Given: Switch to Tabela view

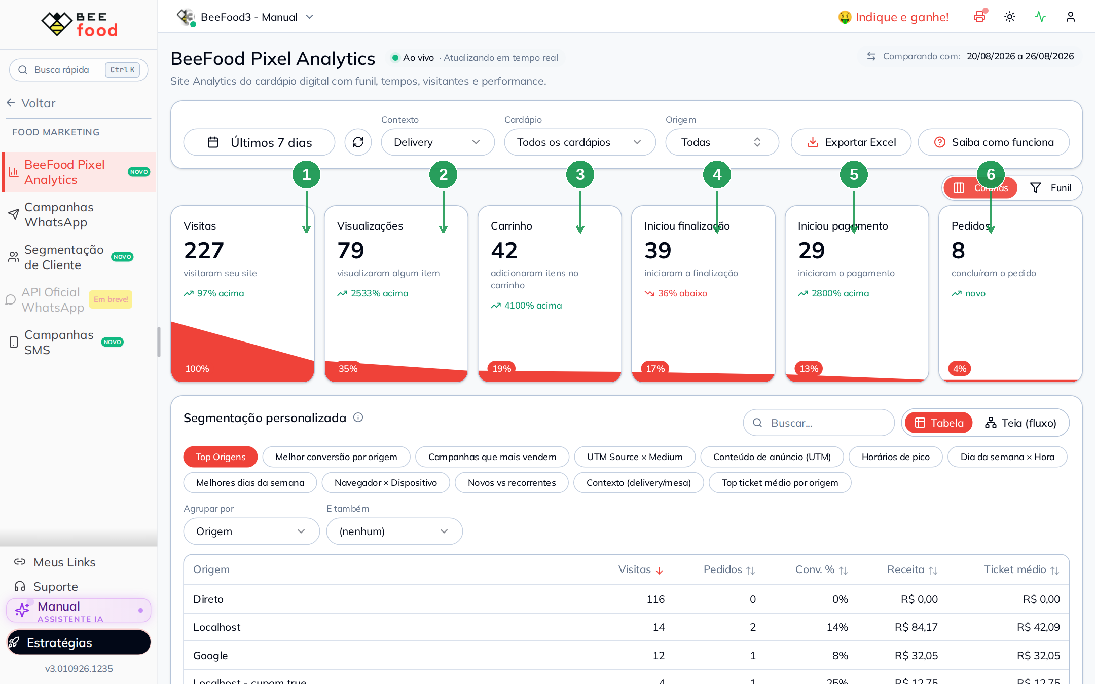Looking at the screenshot, I should (939, 423).
